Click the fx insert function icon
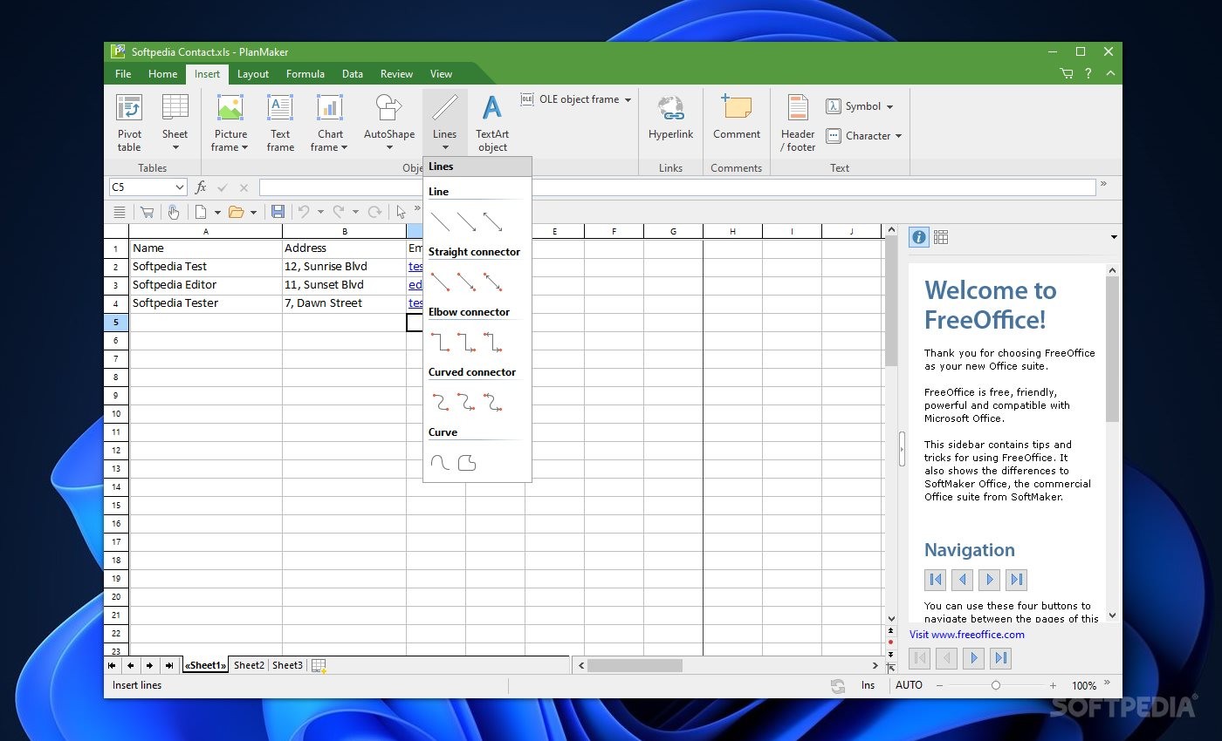Viewport: 1222px width, 741px height. (x=201, y=187)
